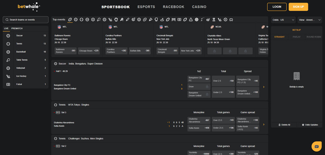Click the Search teams or events field
Viewport: 325px width, 155px height.
(x=26, y=20)
